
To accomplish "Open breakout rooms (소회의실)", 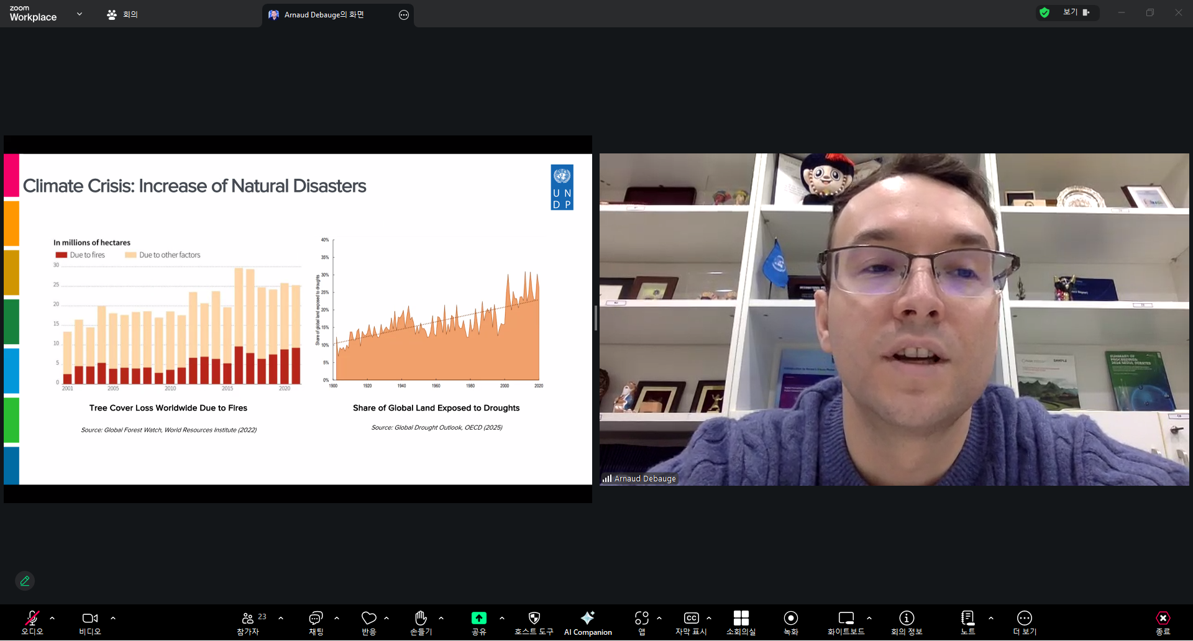I will (741, 622).
